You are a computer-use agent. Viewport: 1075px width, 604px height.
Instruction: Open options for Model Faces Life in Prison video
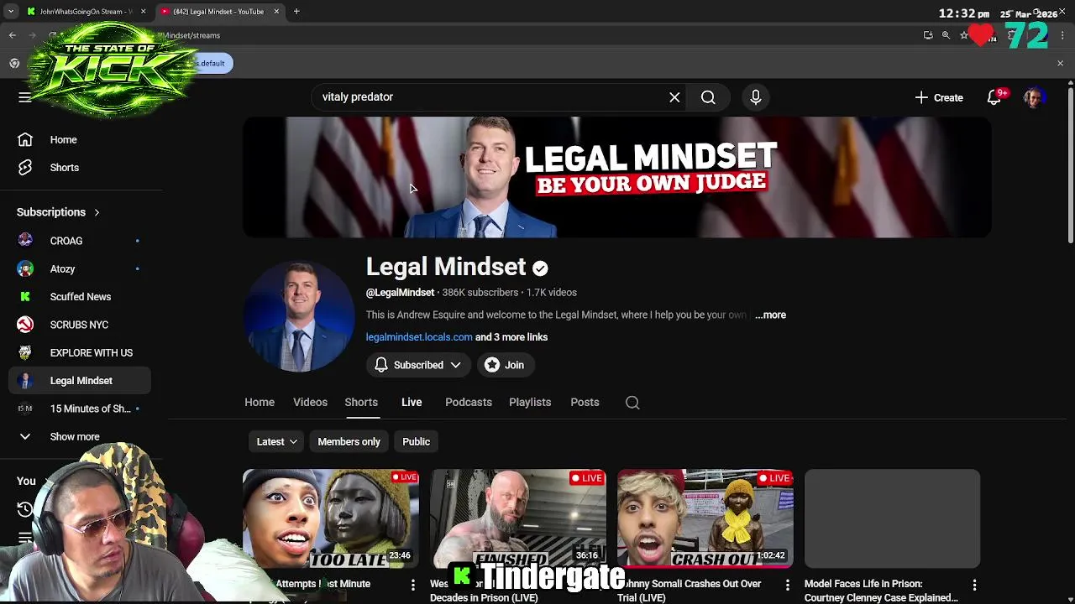(x=974, y=585)
